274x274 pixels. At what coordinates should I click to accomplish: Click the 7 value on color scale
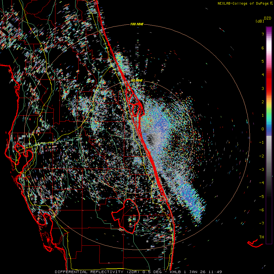point(263,34)
